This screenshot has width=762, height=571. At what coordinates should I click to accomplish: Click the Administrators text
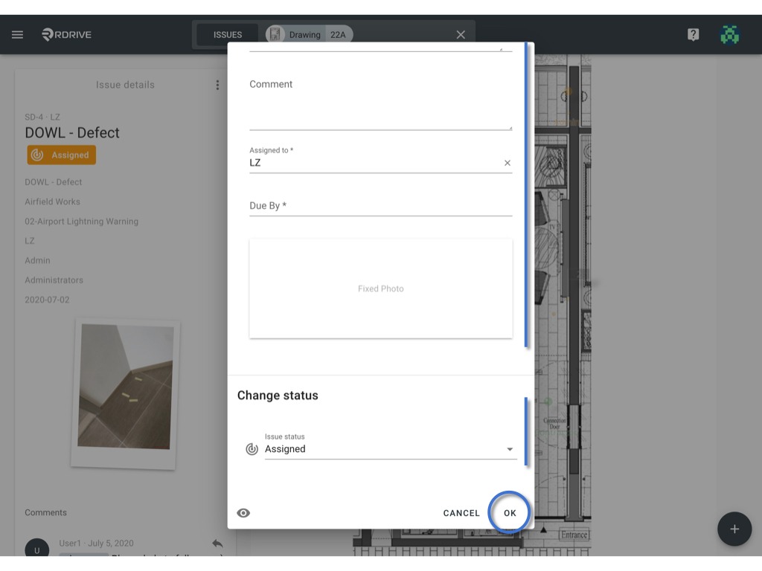click(x=54, y=280)
